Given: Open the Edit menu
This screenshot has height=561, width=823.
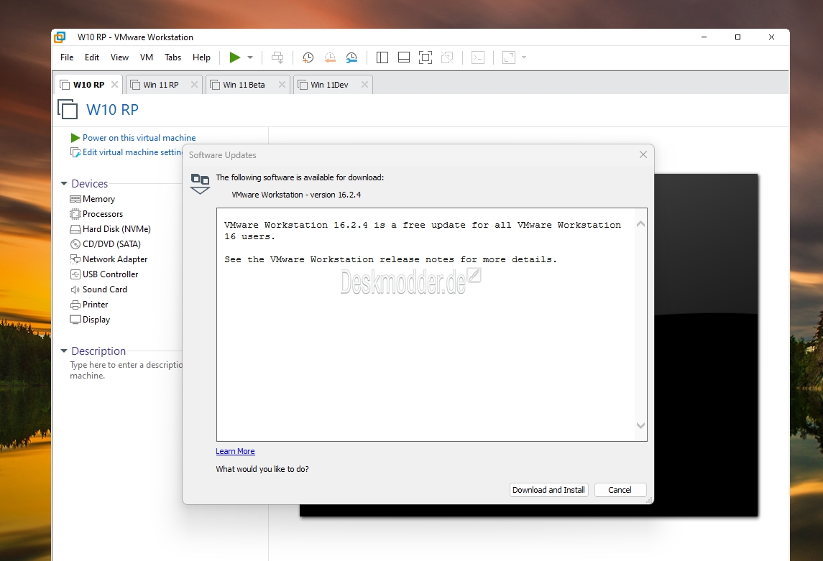Looking at the screenshot, I should (x=92, y=57).
